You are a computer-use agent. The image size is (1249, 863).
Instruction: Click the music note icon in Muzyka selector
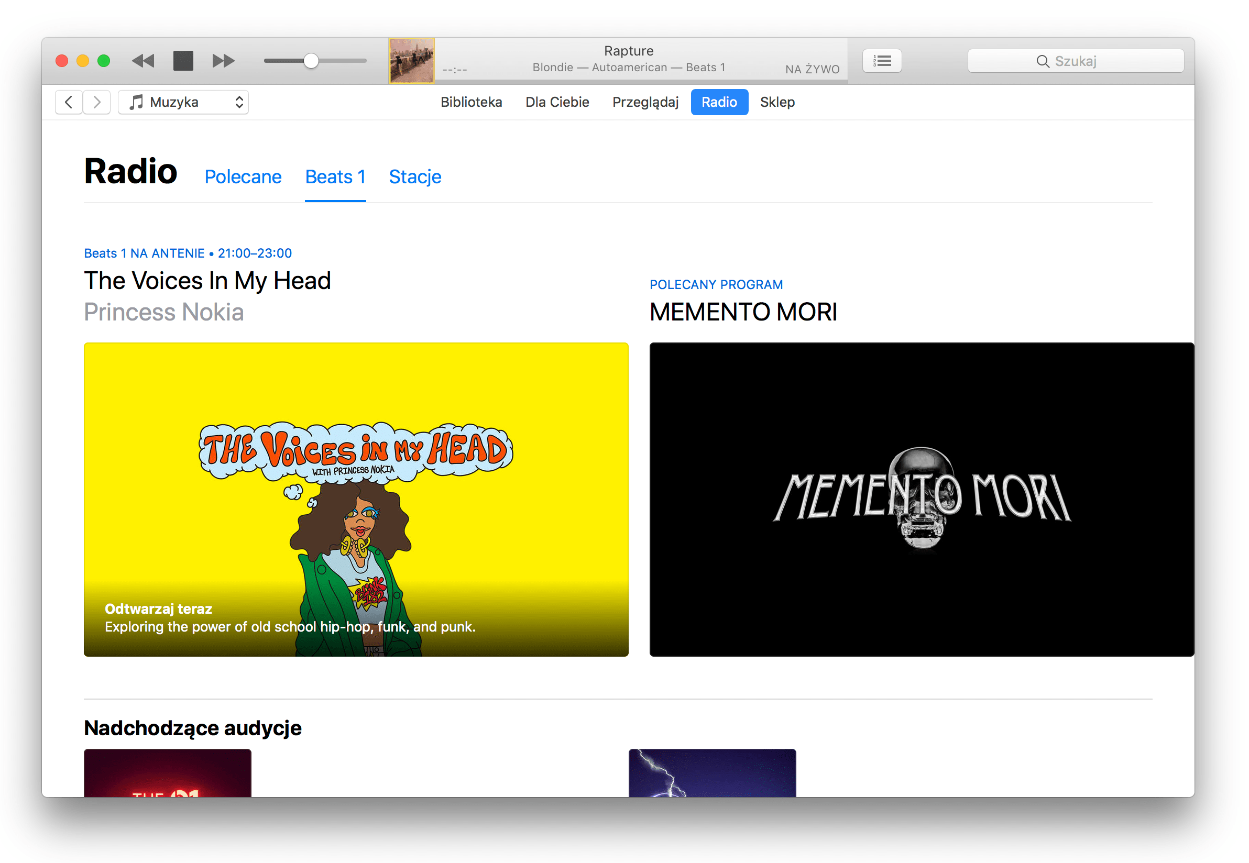(x=136, y=102)
